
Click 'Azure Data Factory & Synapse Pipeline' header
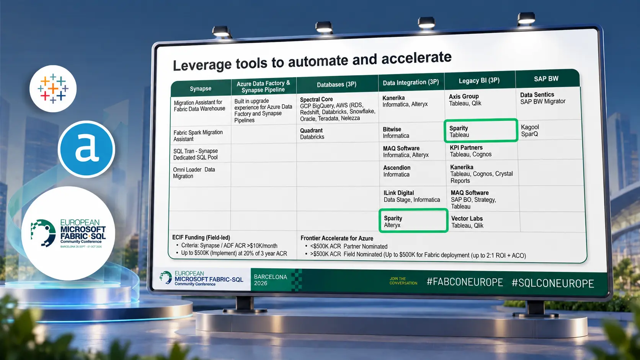263,86
